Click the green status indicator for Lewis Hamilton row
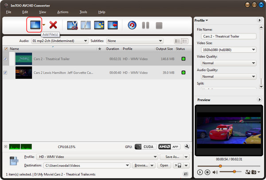266x180 pixels. tap(184, 73)
